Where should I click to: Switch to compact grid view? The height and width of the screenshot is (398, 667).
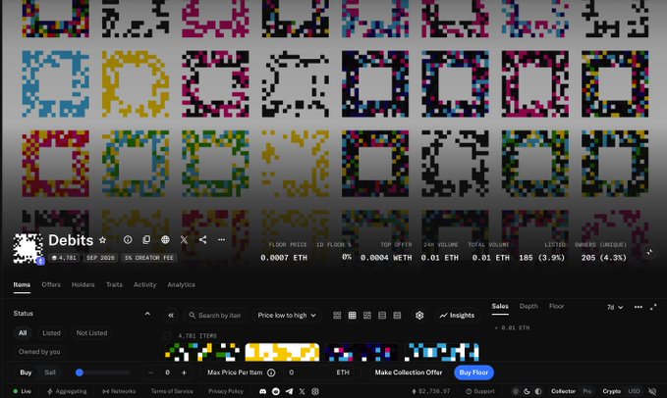[x=353, y=316]
